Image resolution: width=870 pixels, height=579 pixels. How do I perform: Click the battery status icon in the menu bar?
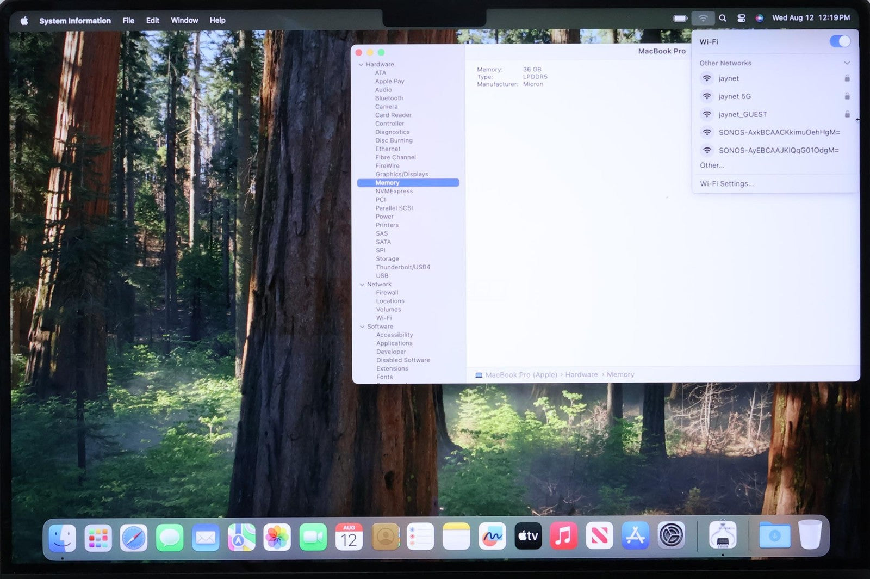pyautogui.click(x=680, y=18)
